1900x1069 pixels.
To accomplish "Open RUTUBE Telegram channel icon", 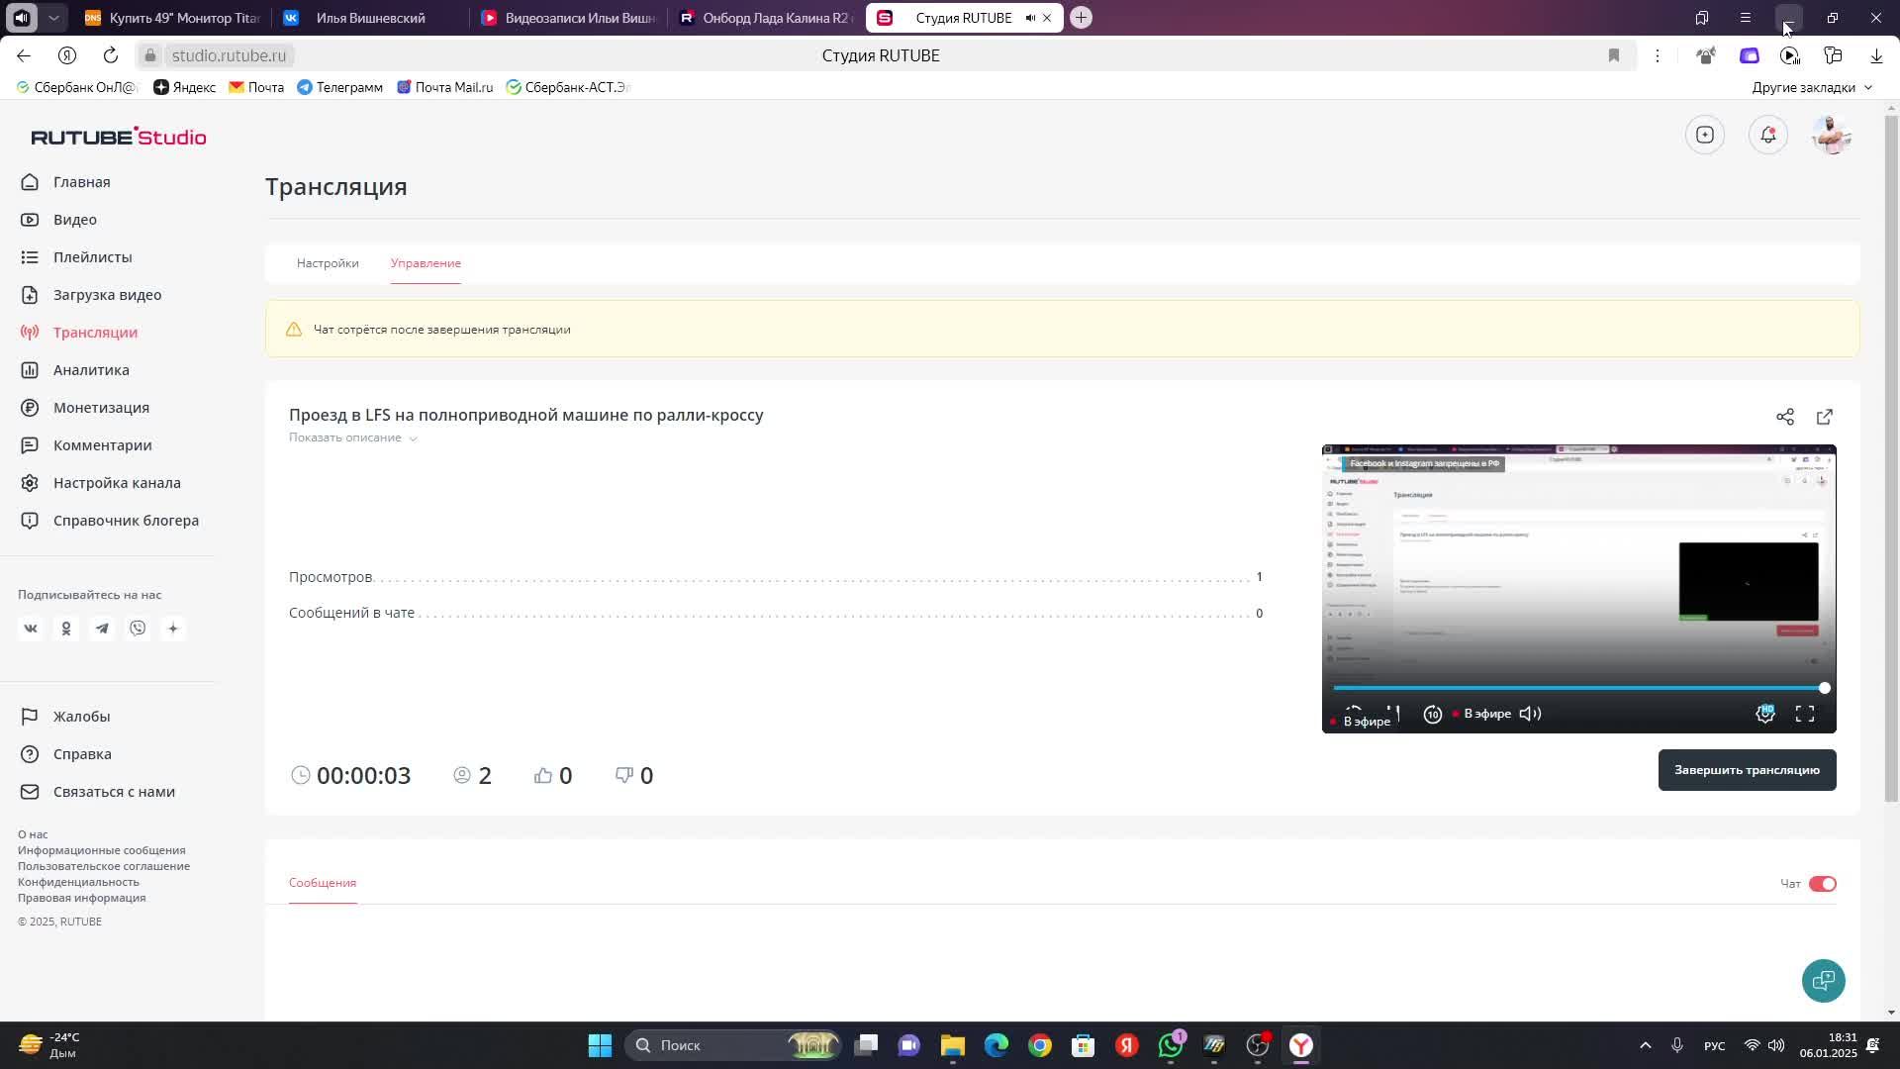I will (x=102, y=629).
